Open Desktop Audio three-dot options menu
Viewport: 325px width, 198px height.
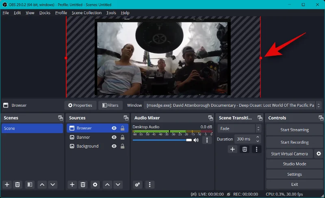pyautogui.click(x=207, y=140)
